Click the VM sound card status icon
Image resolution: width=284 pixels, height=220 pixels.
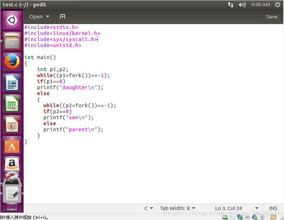tap(254, 217)
